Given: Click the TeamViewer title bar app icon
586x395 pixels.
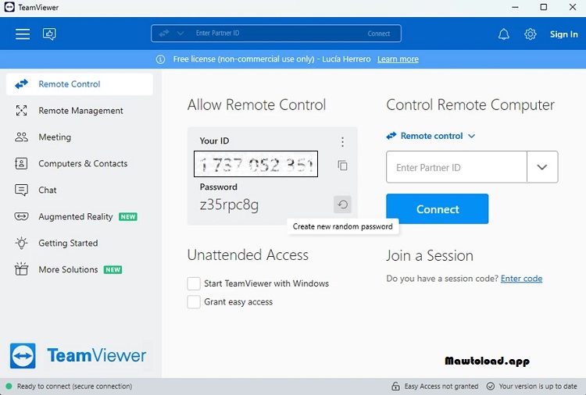Looking at the screenshot, I should [9, 7].
